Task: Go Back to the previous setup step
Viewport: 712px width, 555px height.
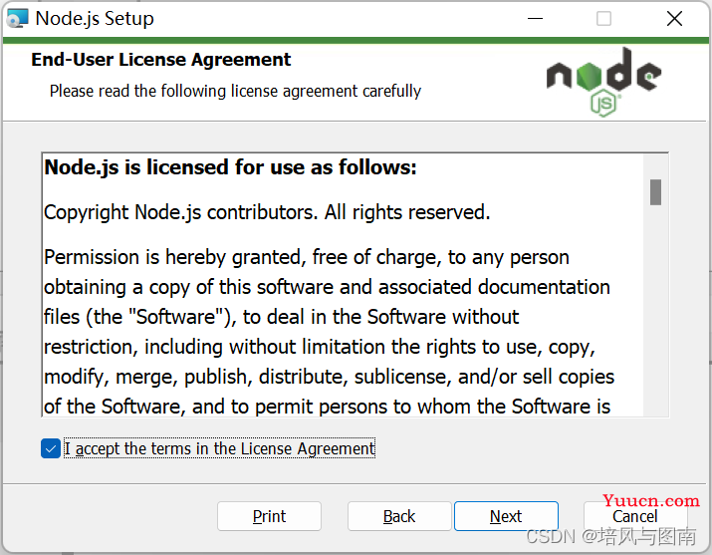Action: point(399,516)
